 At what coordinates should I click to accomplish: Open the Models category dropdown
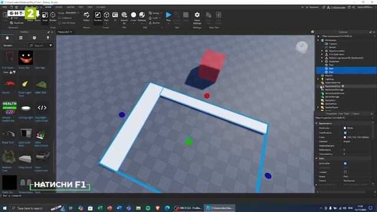(14, 45)
